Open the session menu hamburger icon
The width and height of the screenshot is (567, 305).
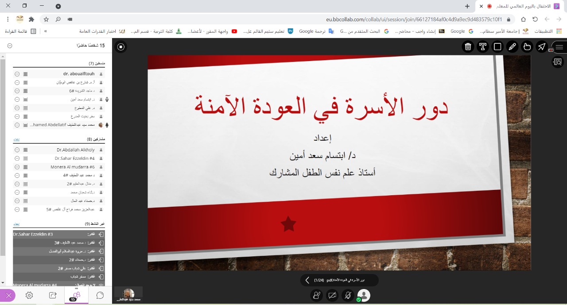pyautogui.click(x=559, y=47)
